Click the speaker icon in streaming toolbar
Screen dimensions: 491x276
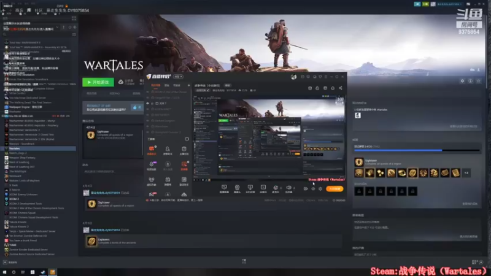point(288,188)
